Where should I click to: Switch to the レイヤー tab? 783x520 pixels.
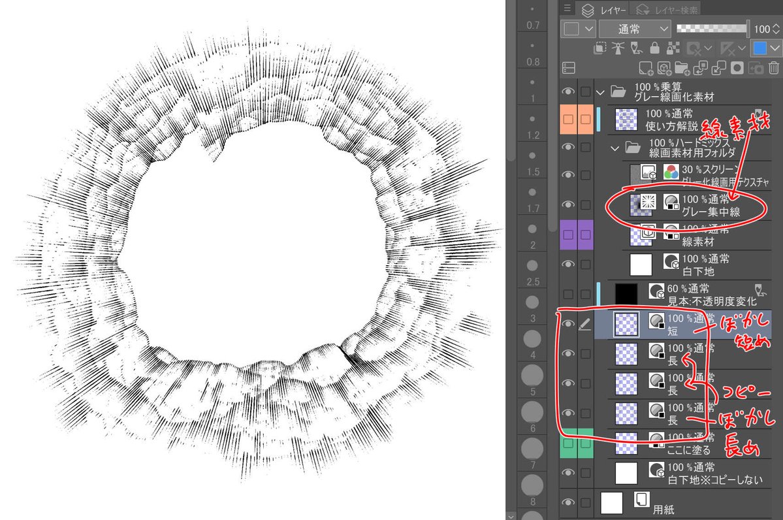click(x=603, y=10)
